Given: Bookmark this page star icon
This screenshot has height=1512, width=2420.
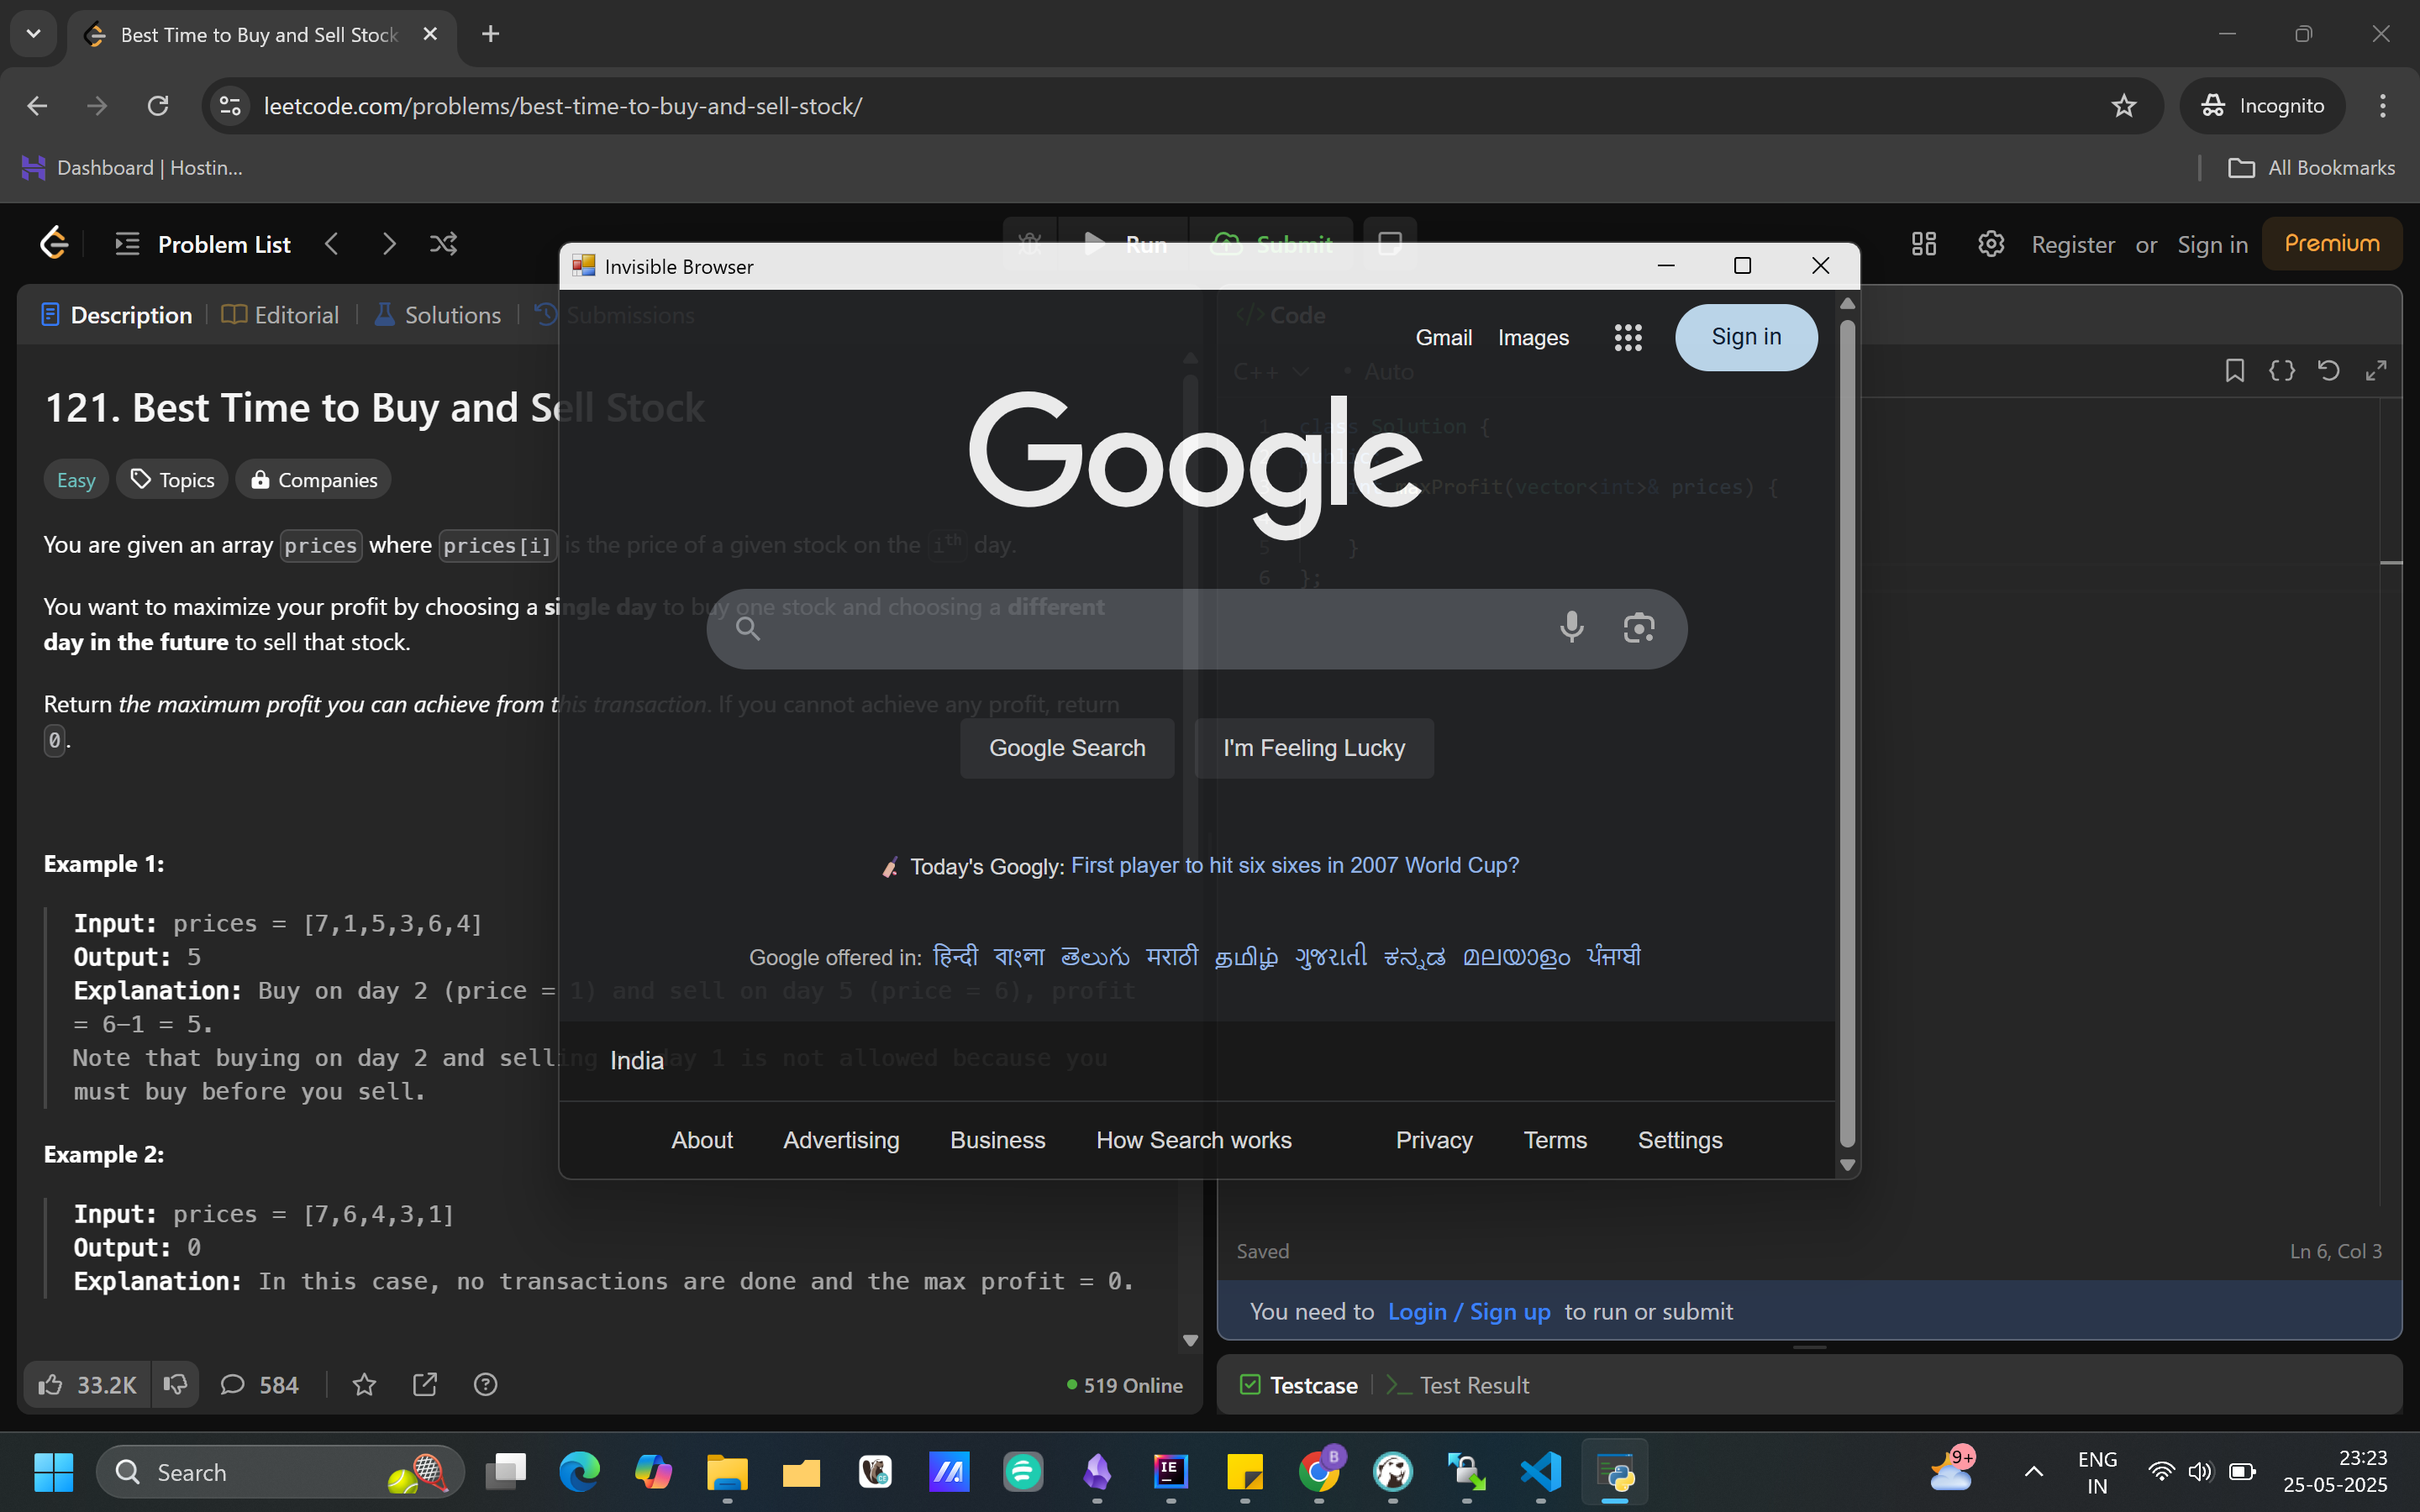Looking at the screenshot, I should pyautogui.click(x=2124, y=106).
